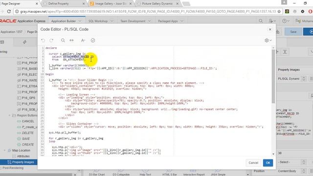Image resolution: width=313 pixels, height=176 pixels.
Task: Reload the browser page
Action: (9, 12)
